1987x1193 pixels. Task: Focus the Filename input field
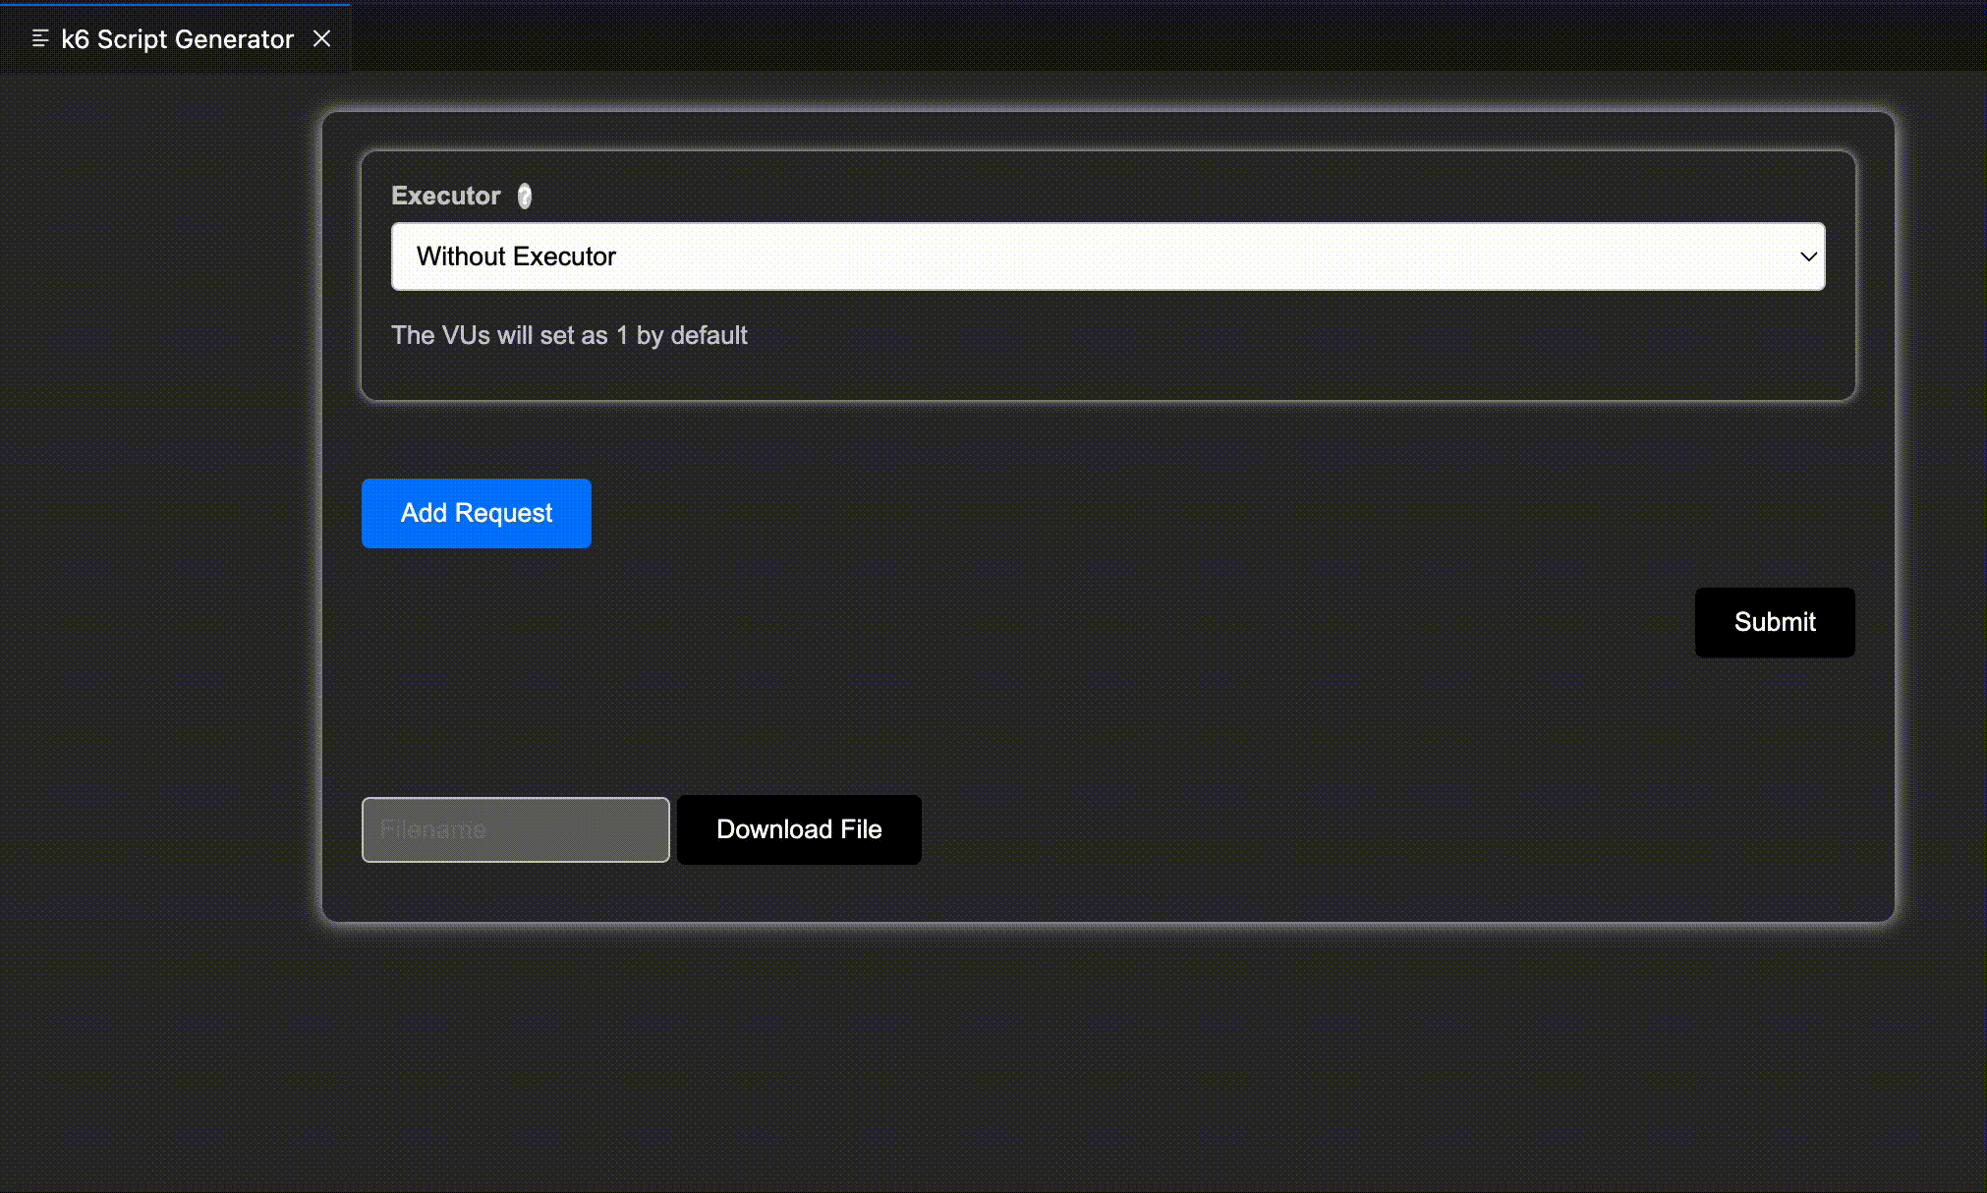[x=516, y=829]
